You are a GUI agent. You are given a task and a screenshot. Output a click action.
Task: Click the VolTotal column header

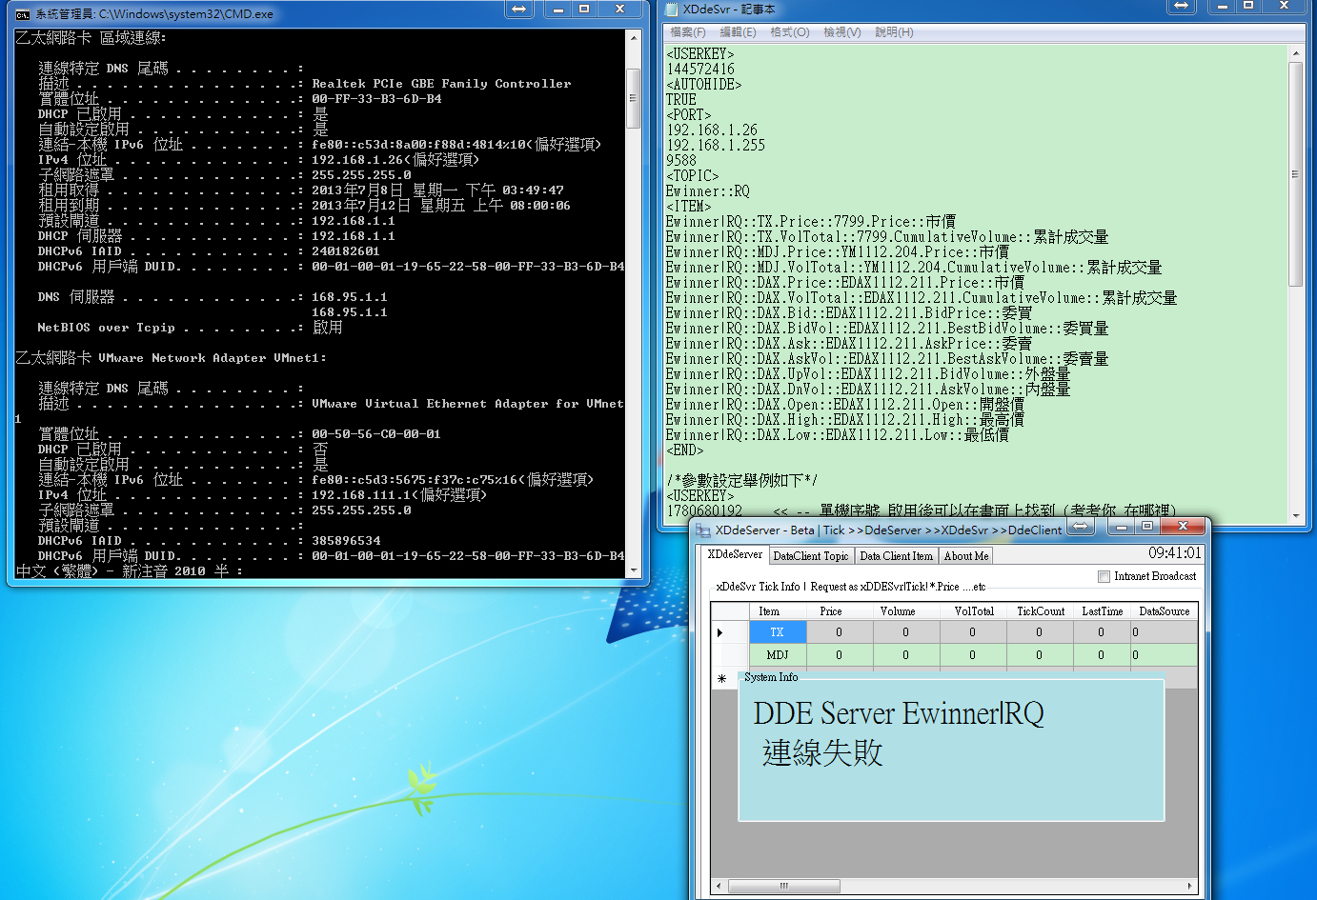coord(974,611)
